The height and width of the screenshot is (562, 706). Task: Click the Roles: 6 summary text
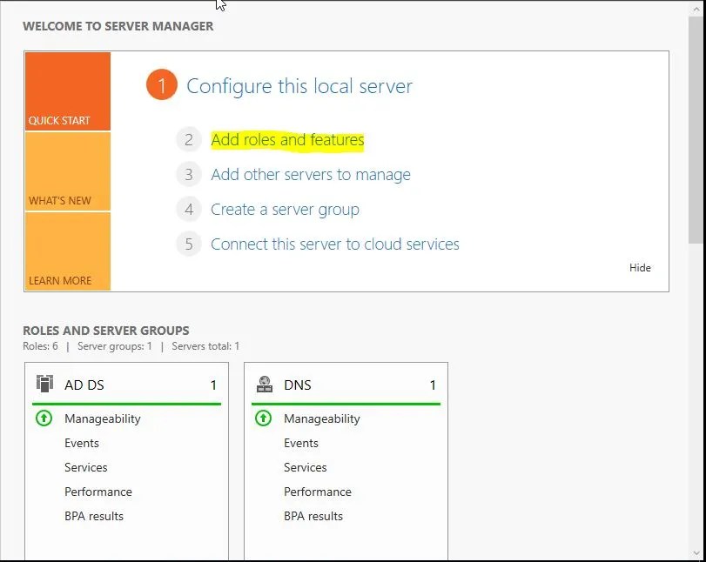41,346
